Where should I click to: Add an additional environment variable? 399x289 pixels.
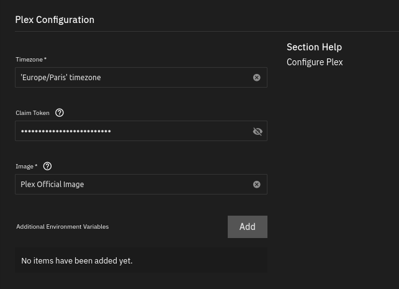click(247, 227)
